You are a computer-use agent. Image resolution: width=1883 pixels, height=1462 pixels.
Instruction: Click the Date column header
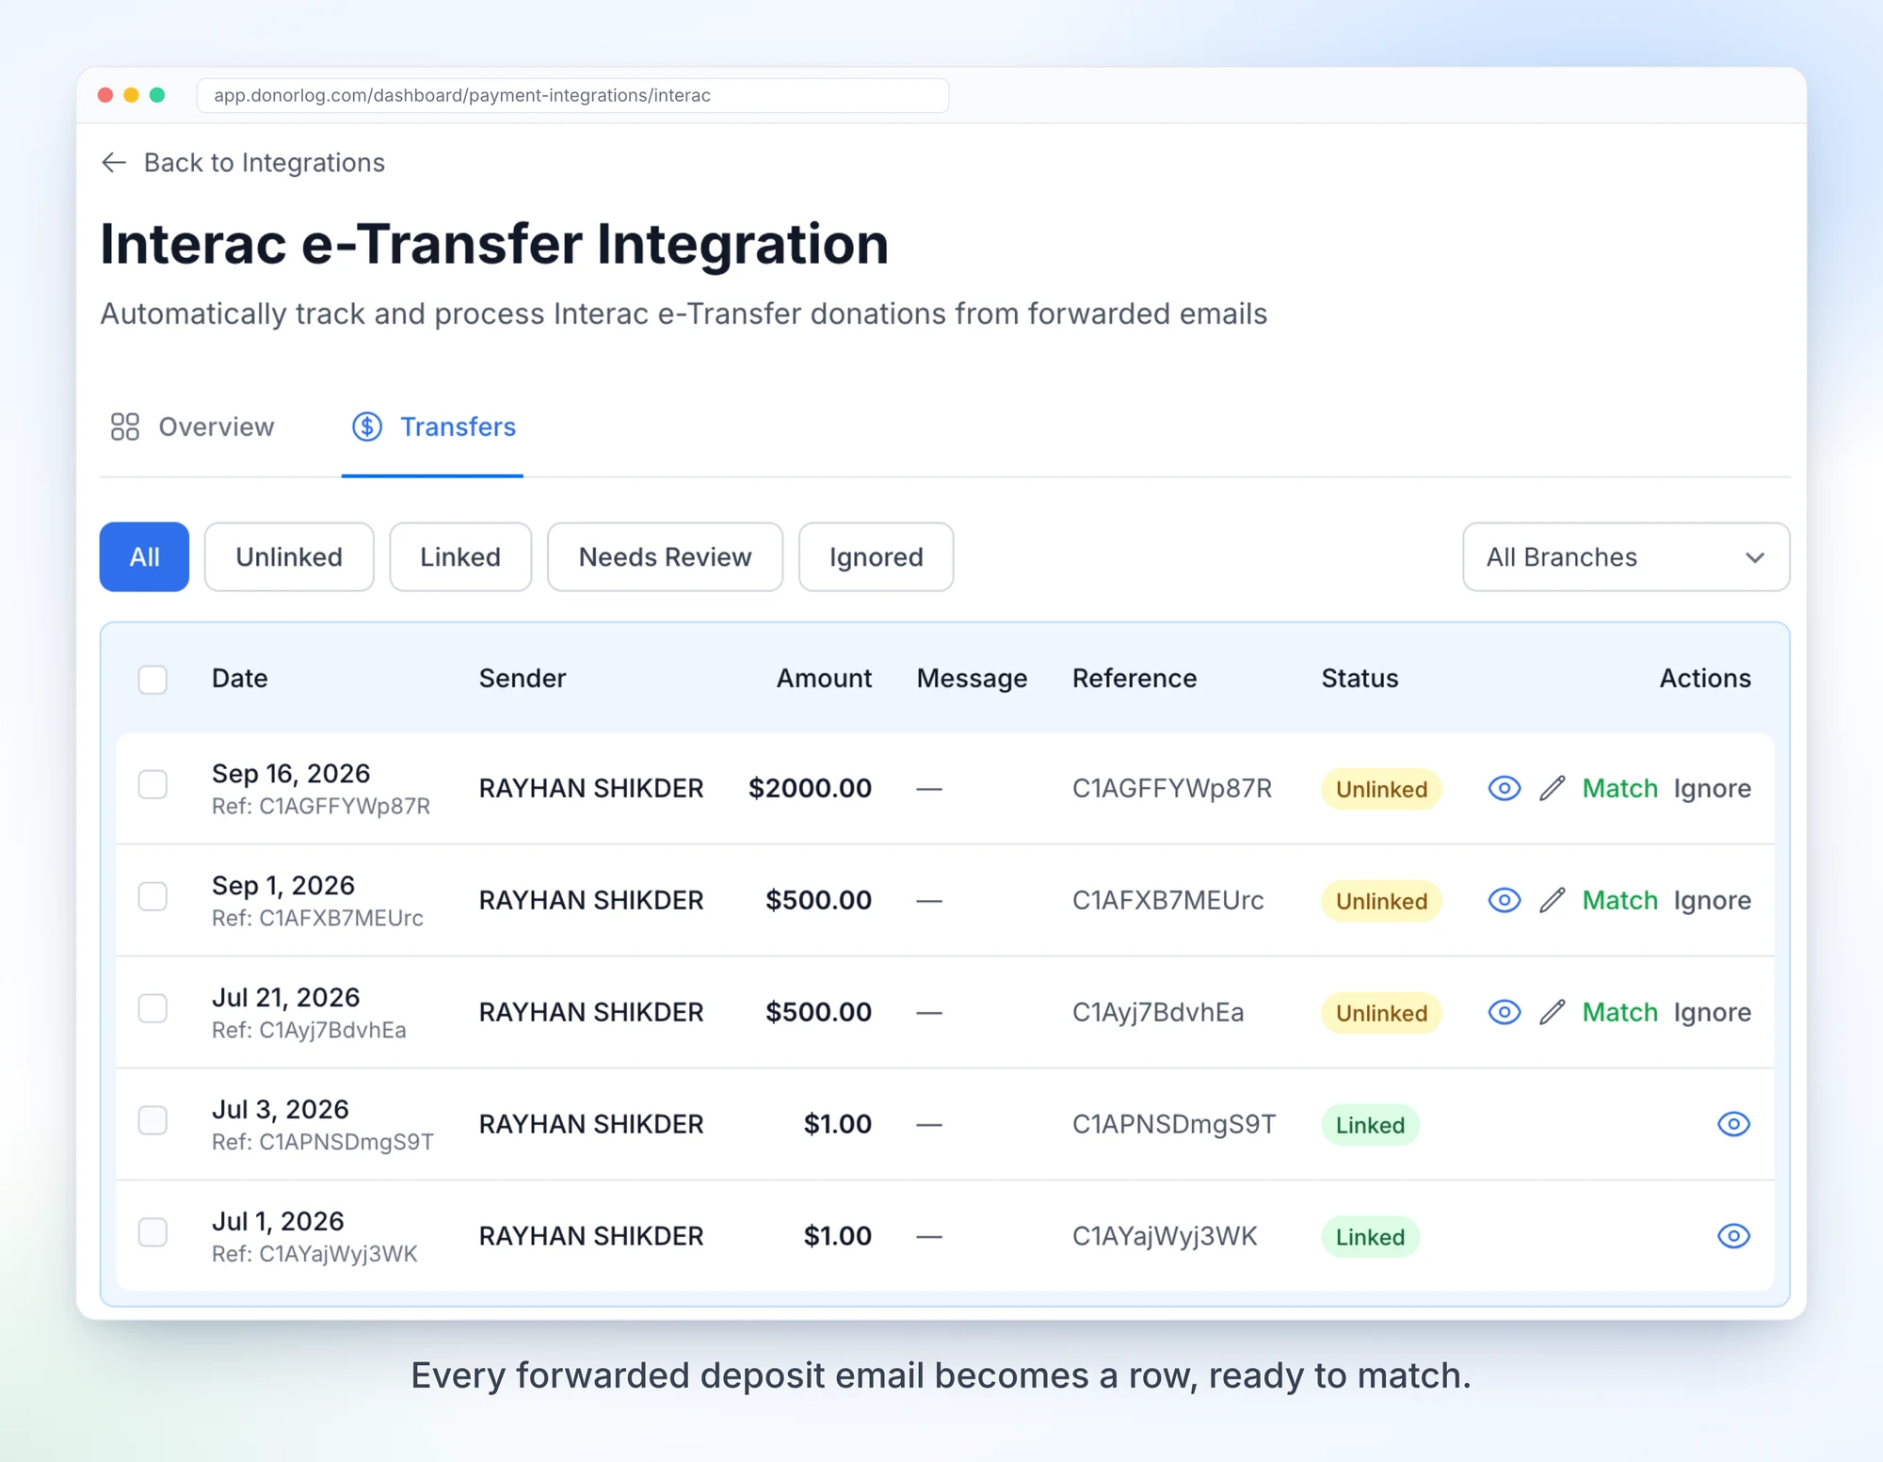click(x=239, y=679)
